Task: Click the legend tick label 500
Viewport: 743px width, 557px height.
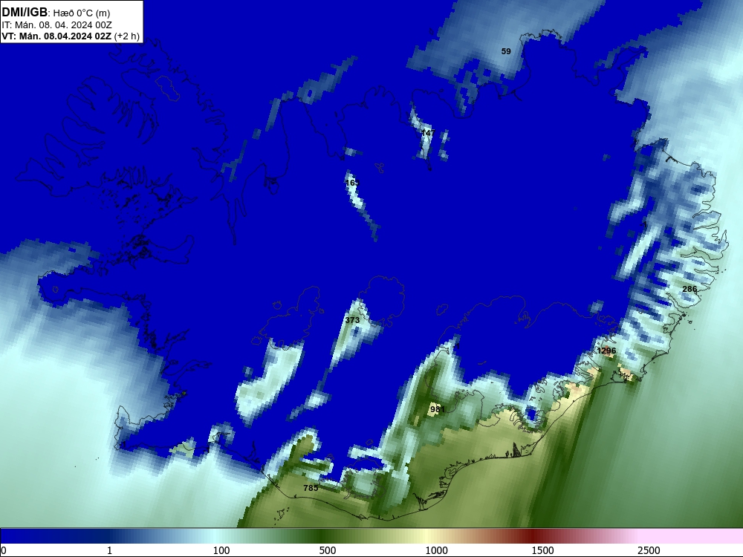Action: pyautogui.click(x=328, y=550)
